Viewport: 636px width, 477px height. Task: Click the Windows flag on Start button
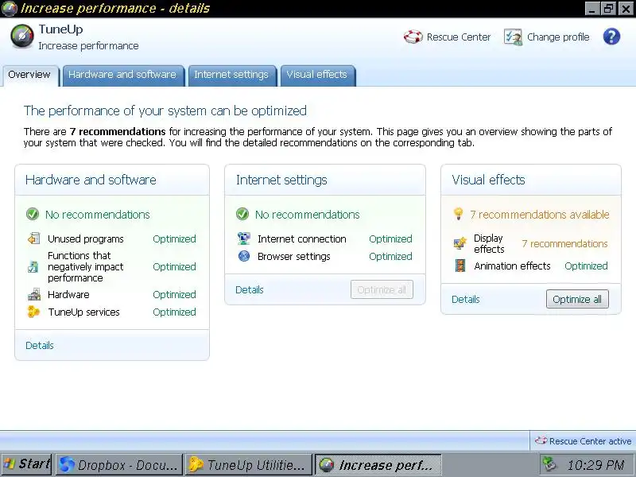pyautogui.click(x=9, y=463)
